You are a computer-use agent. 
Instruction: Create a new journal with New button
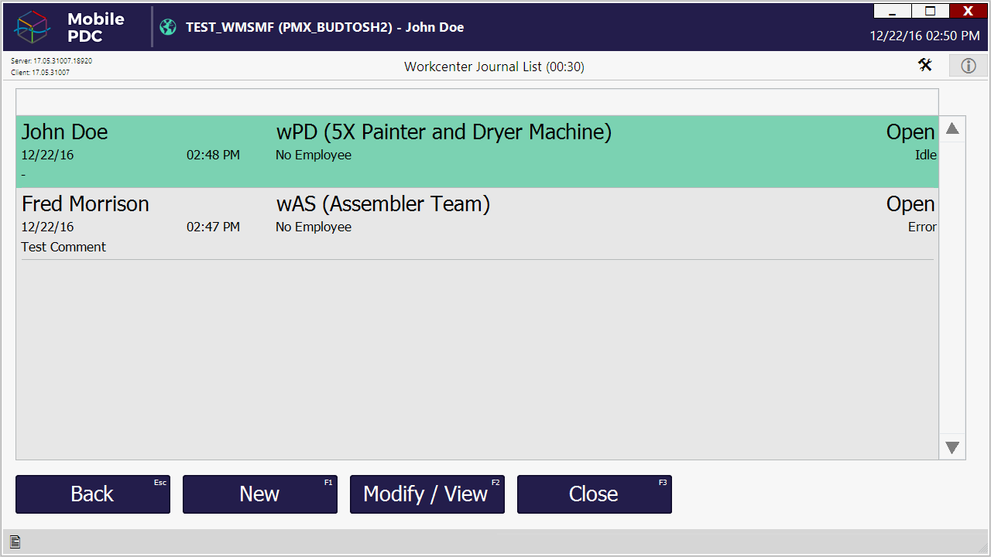coord(259,494)
